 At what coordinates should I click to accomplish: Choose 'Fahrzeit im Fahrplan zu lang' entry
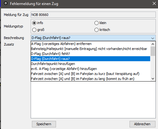90,79
